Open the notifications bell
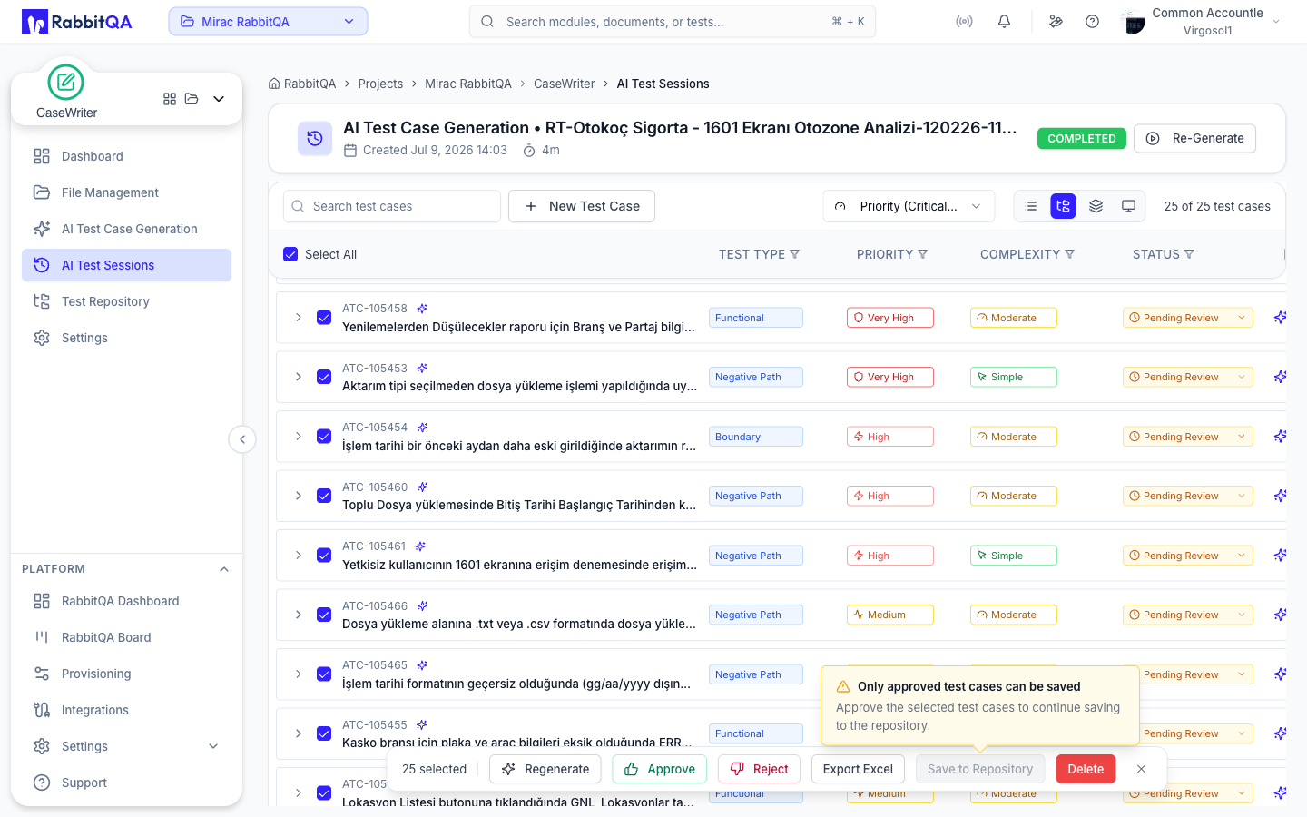The height and width of the screenshot is (817, 1307). click(1004, 22)
